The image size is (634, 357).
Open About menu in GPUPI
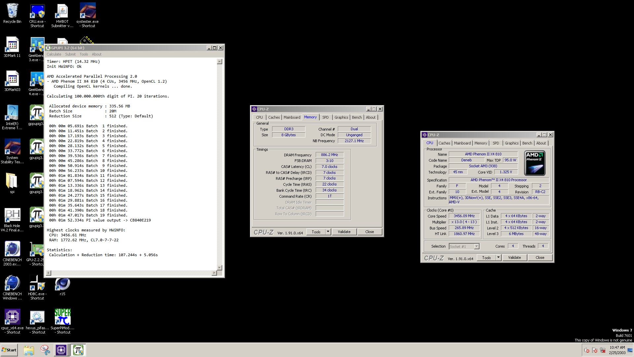97,54
